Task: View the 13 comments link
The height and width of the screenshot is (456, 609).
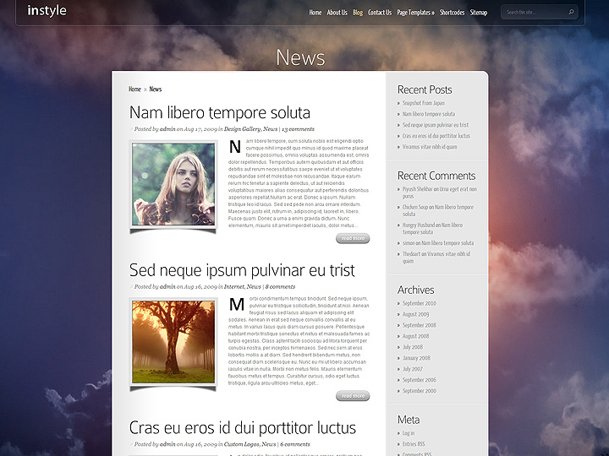Action: [298, 129]
